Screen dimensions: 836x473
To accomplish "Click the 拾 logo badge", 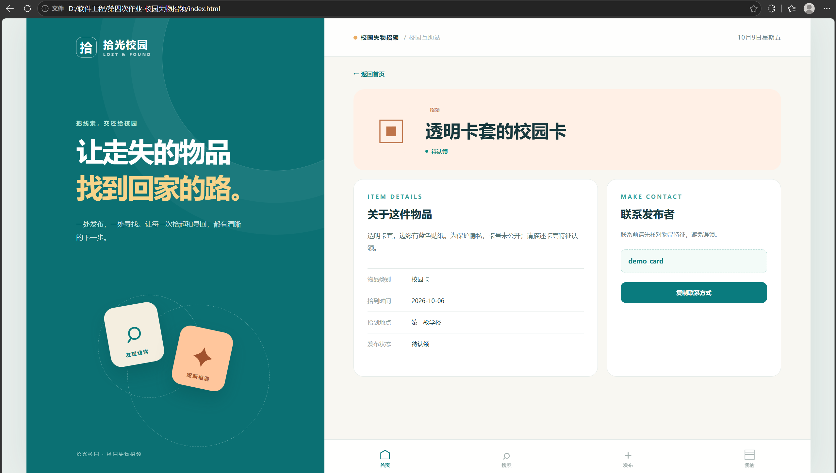I will (x=86, y=47).
